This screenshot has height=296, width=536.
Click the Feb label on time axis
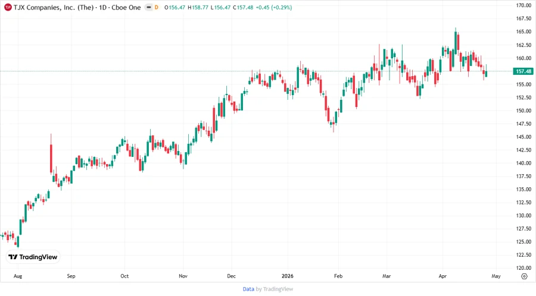click(338, 276)
